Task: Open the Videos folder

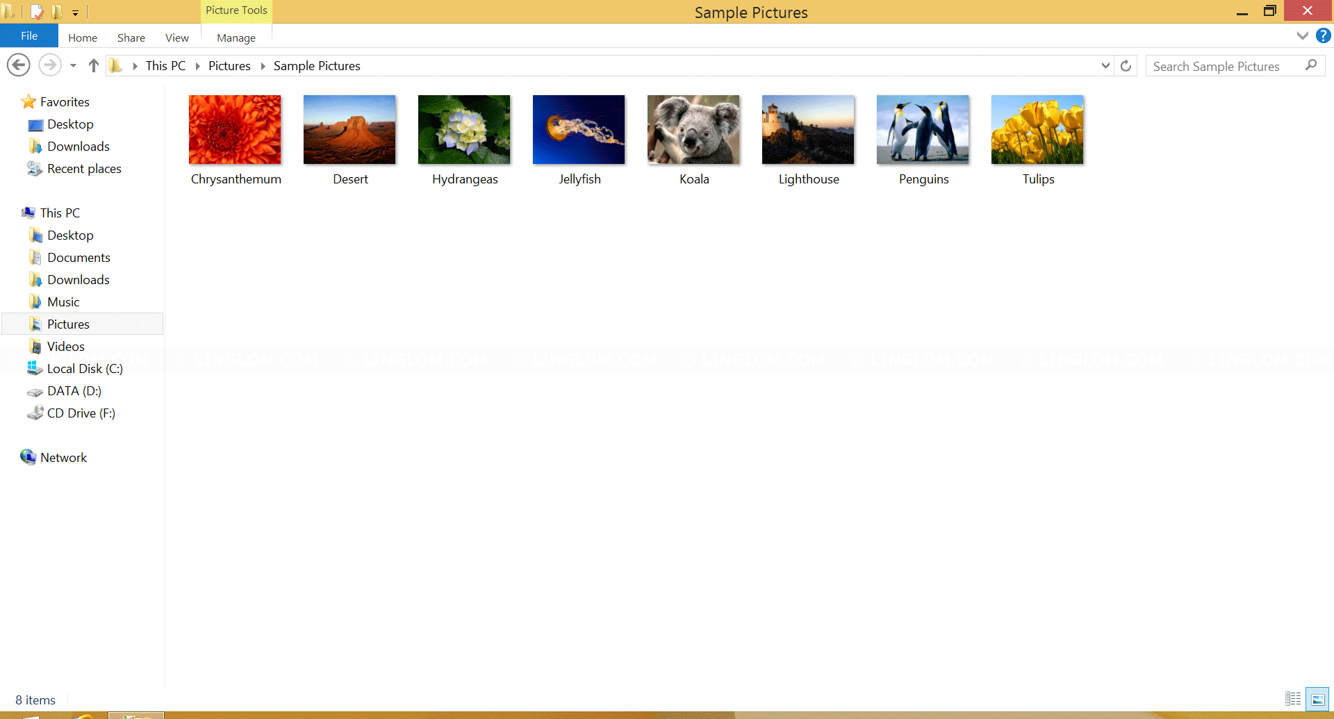Action: [x=66, y=347]
